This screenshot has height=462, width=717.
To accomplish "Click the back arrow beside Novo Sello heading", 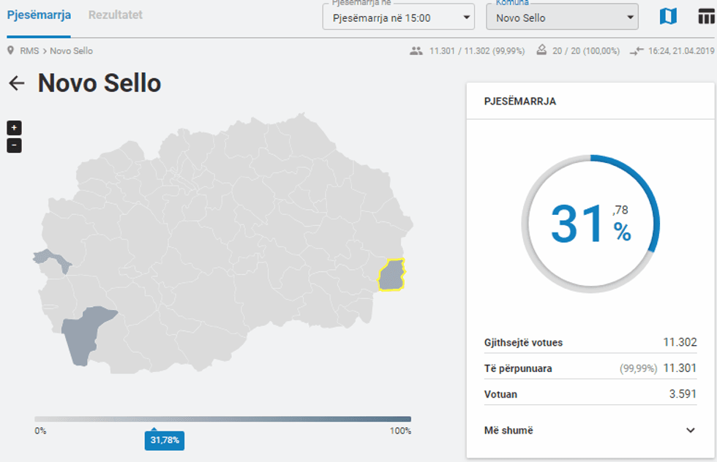I will point(17,83).
